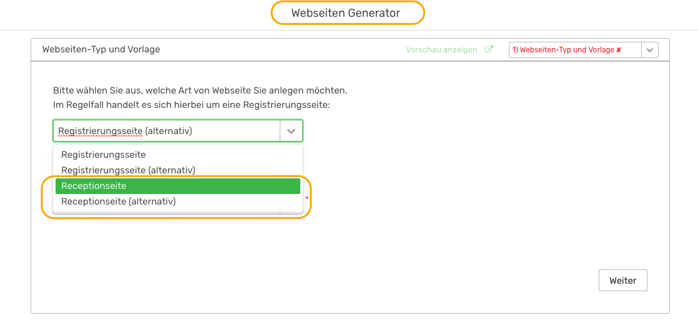Click the 'Im Regelfall handelt es sich' text line

191,105
